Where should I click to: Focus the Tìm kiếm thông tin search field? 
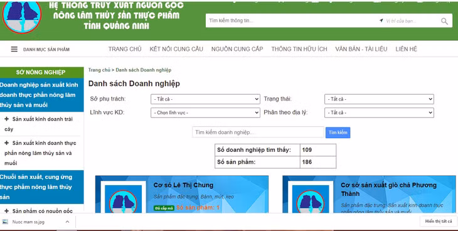pyautogui.click(x=290, y=21)
